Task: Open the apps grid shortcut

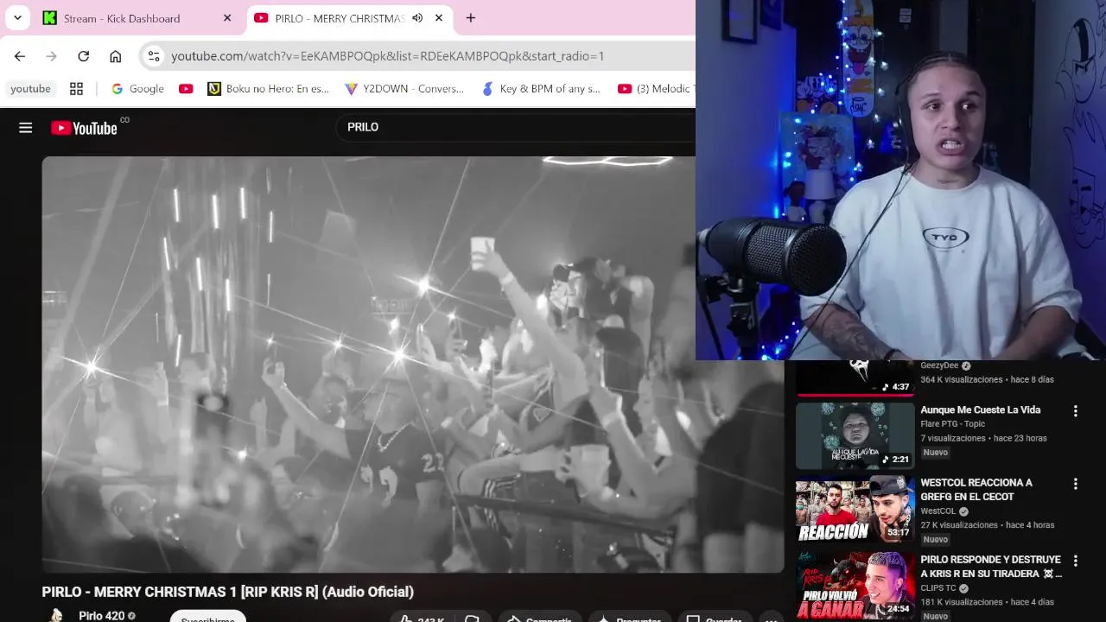Action: tap(76, 89)
